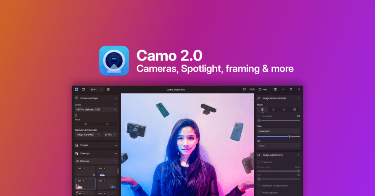Click the Image adjustments section icon
Image resolution: width=375 pixels, height=196 pixels.
pos(259,155)
